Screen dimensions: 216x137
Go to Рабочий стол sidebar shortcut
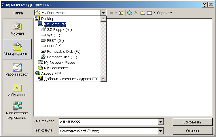coord(17,69)
